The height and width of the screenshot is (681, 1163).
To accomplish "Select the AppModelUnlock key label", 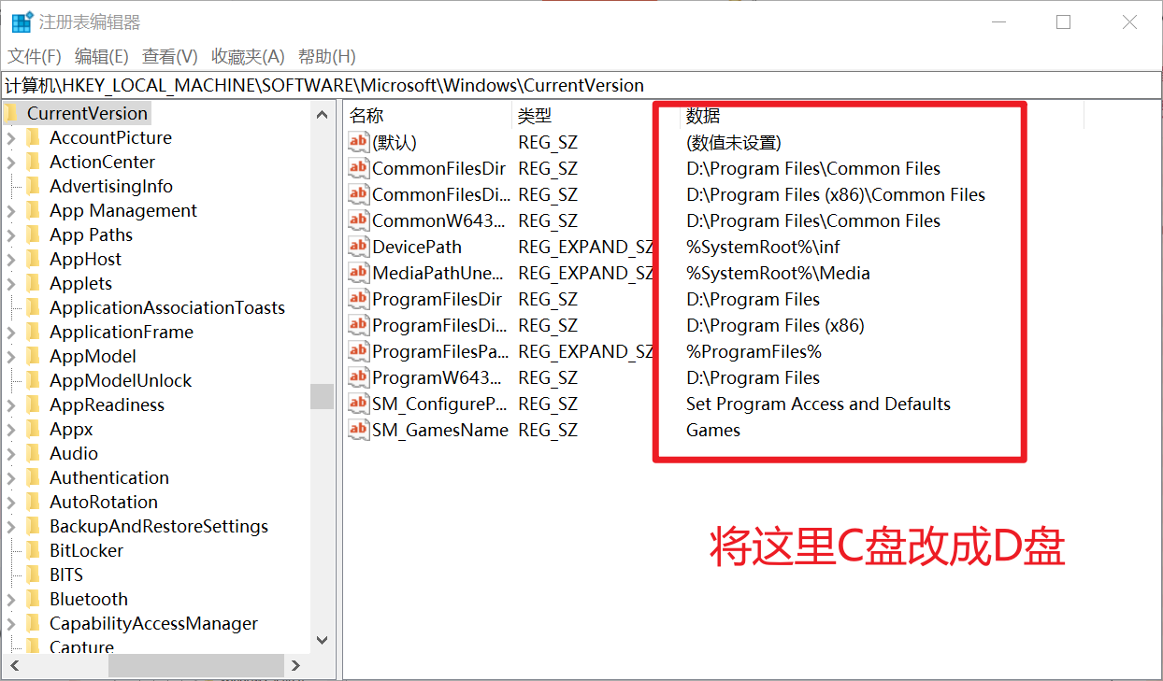I will (121, 380).
